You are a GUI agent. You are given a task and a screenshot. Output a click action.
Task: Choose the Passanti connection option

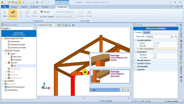point(45,12)
